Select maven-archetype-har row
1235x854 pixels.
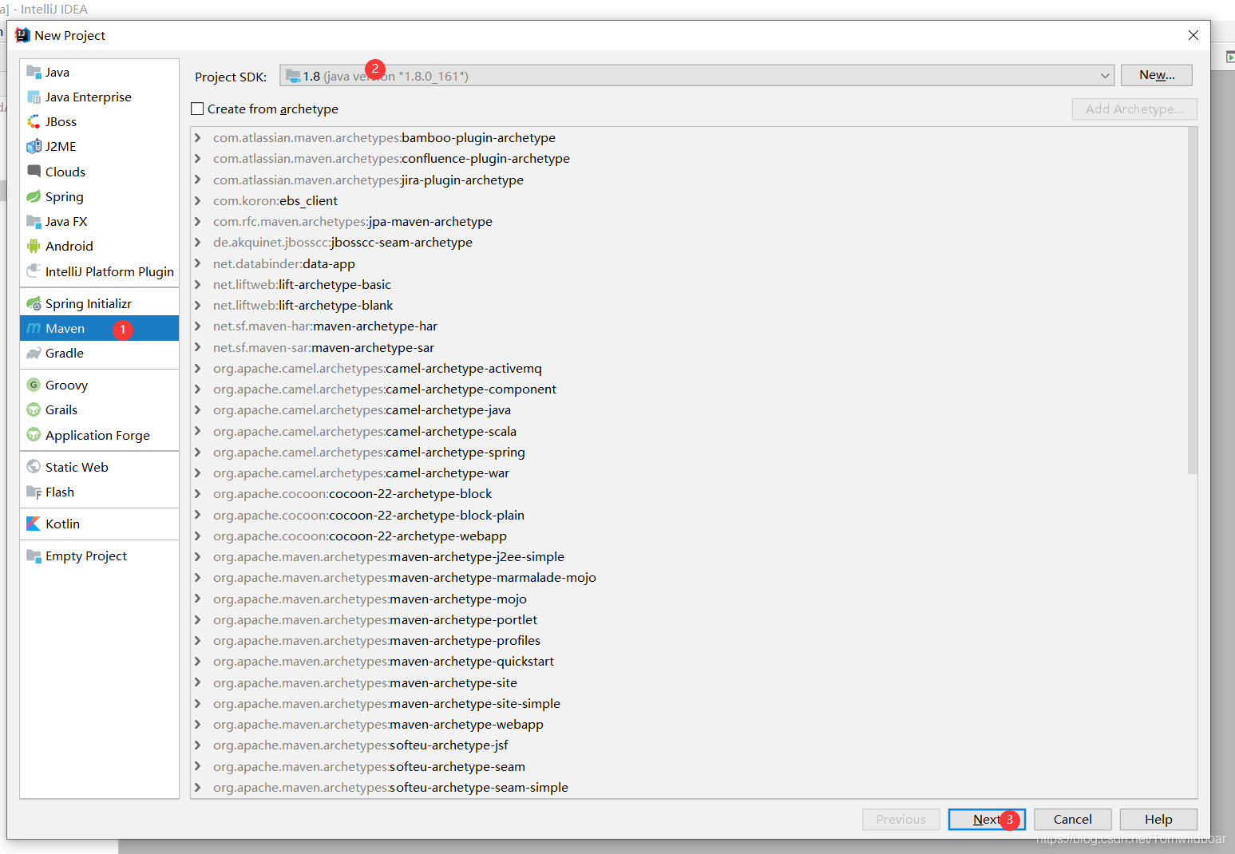tap(689, 326)
